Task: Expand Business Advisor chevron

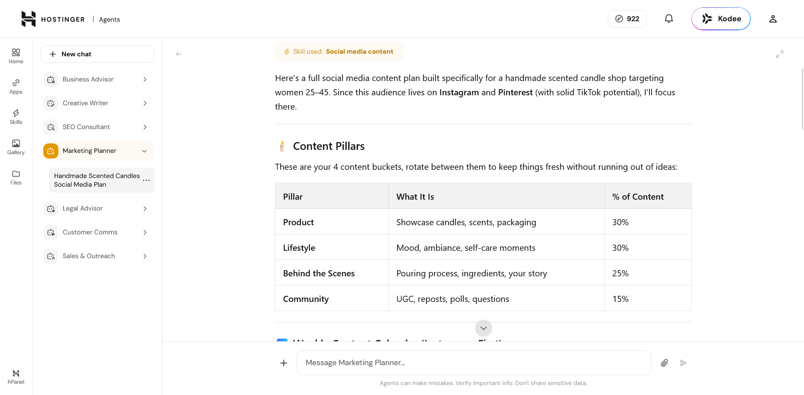Action: pos(145,79)
